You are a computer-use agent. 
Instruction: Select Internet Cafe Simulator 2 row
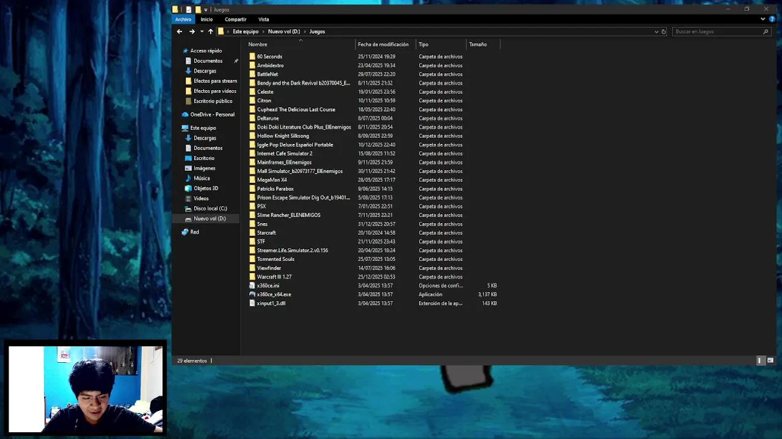point(374,154)
